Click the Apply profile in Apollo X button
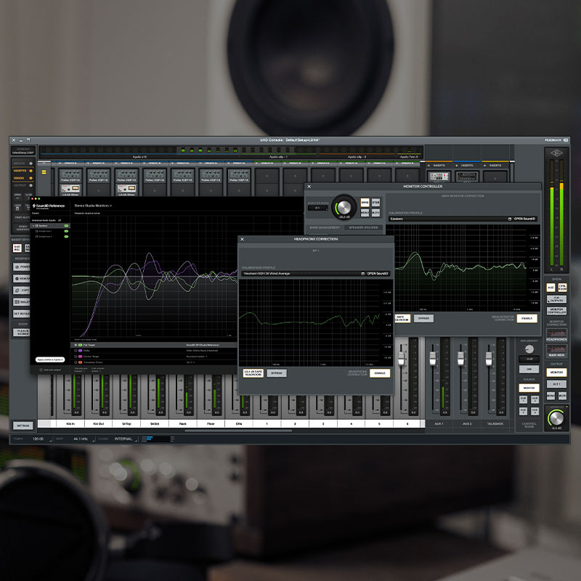The height and width of the screenshot is (581, 581). [x=51, y=359]
